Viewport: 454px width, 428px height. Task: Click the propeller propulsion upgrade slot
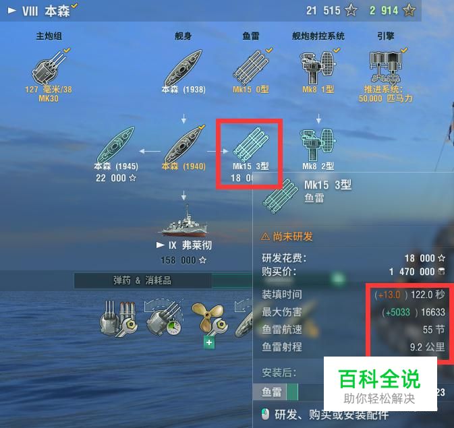pos(209,318)
